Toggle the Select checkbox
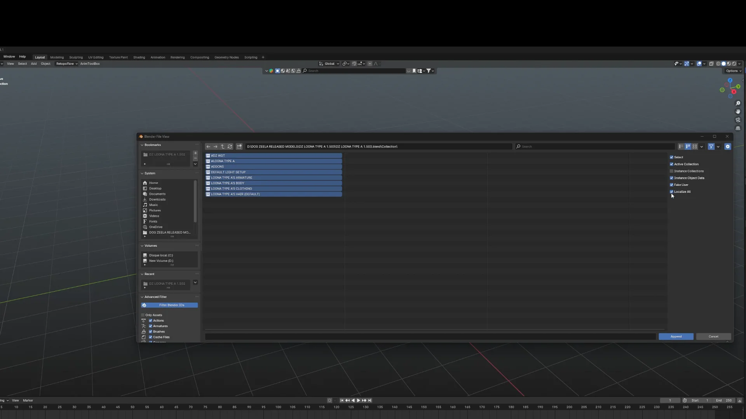The width and height of the screenshot is (746, 419). click(671, 157)
